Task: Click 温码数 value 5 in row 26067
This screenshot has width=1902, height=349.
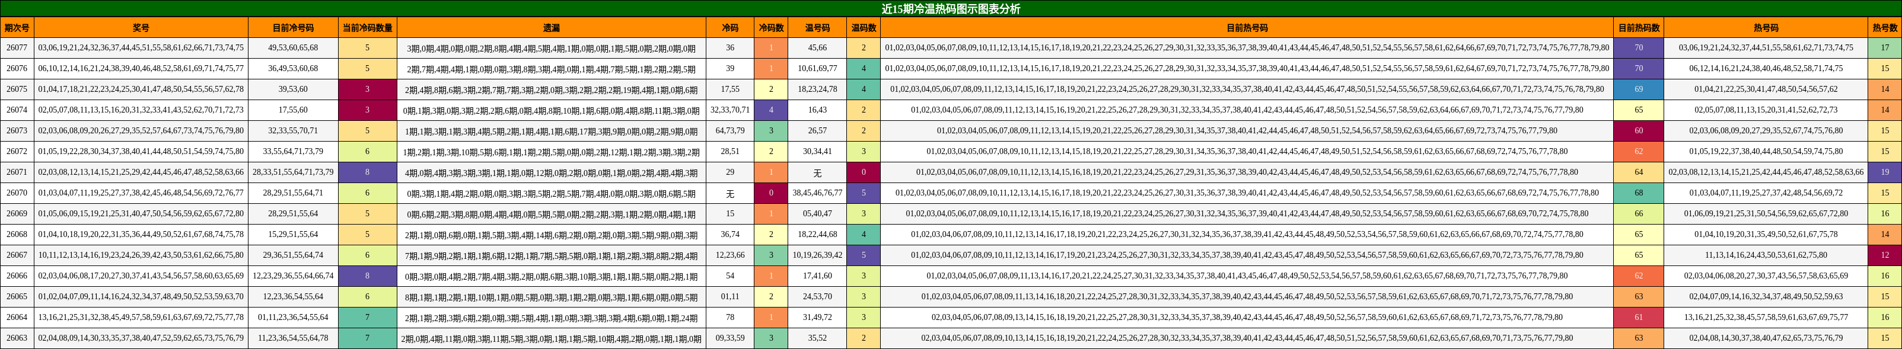Action: 864,255
